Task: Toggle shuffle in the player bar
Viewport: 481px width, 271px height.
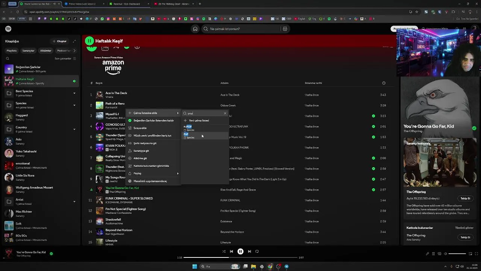Action: pyautogui.click(x=224, y=251)
